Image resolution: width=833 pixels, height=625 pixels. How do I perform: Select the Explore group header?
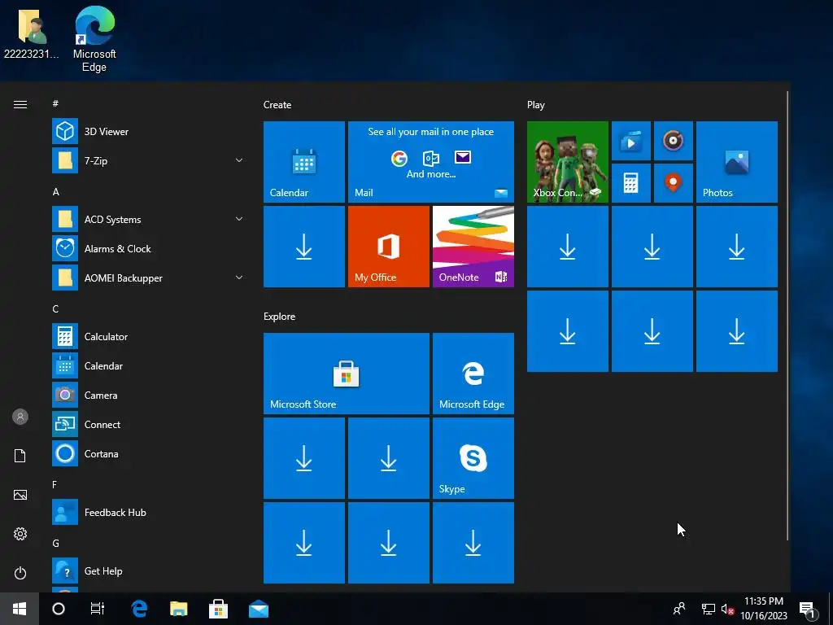(x=280, y=317)
